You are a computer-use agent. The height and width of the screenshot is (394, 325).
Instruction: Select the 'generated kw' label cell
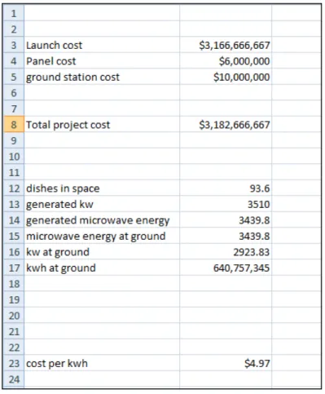click(x=102, y=204)
